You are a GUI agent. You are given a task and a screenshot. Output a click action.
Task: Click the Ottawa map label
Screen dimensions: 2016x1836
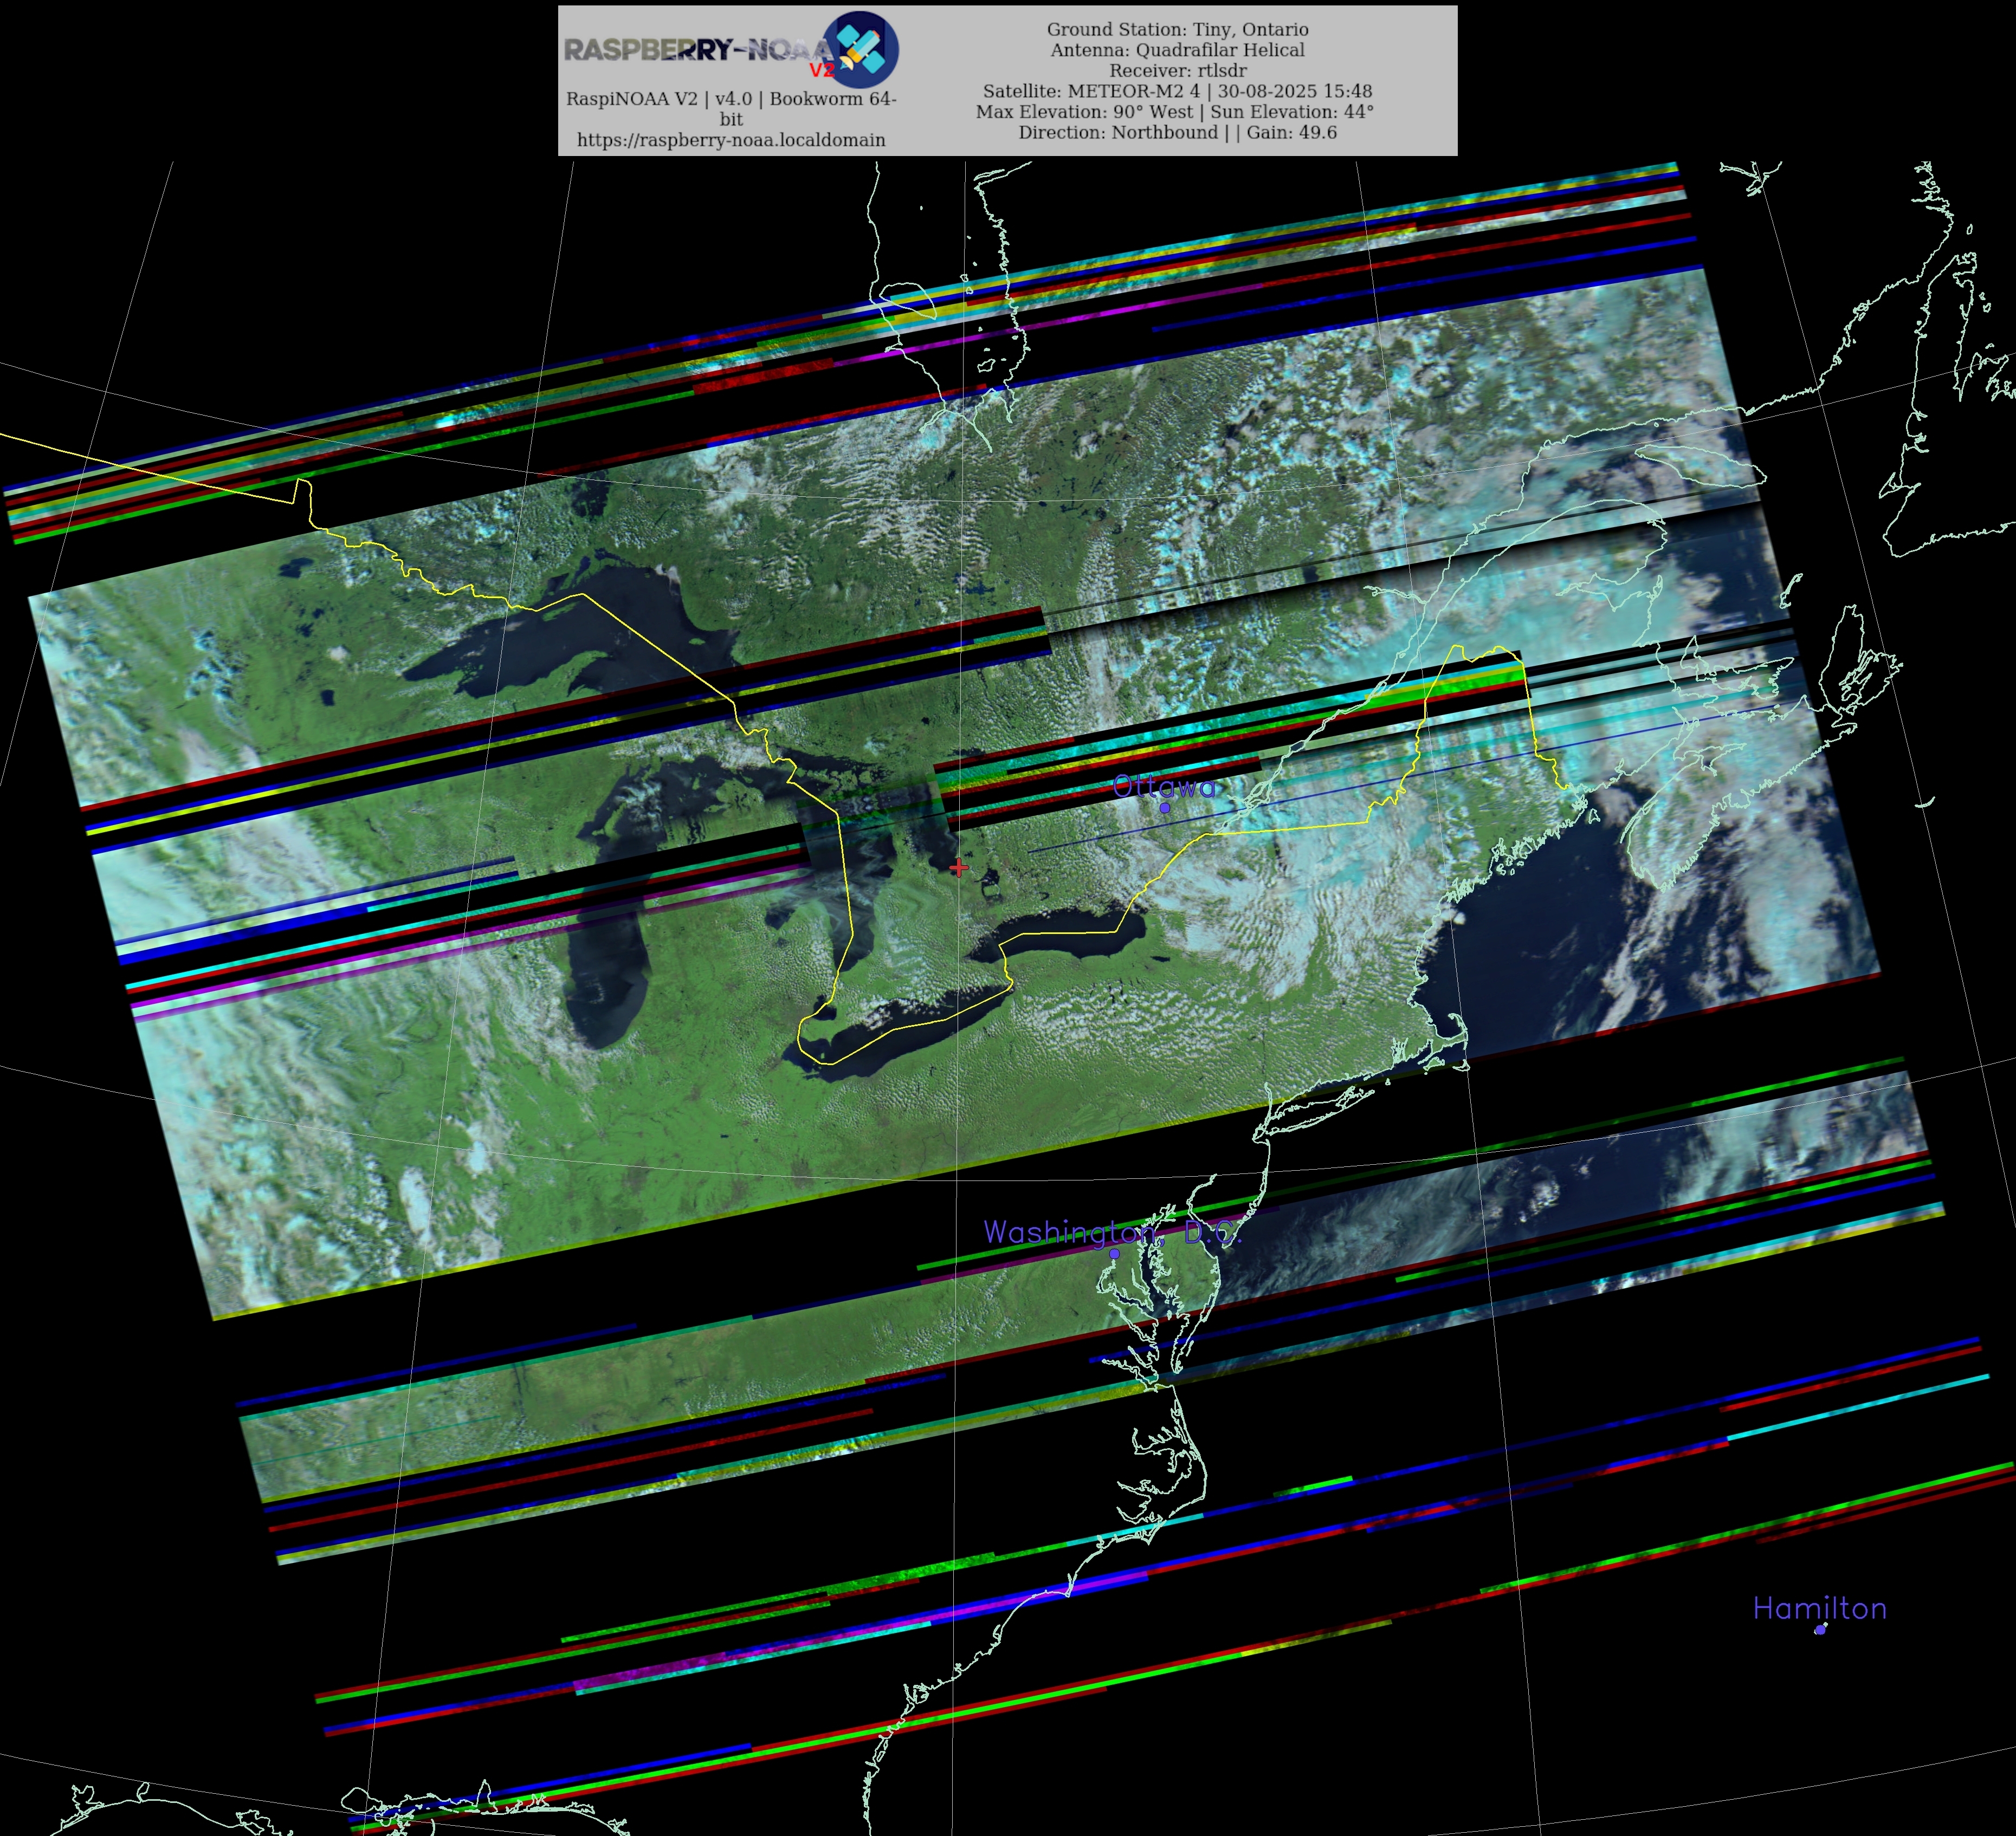tap(1164, 787)
